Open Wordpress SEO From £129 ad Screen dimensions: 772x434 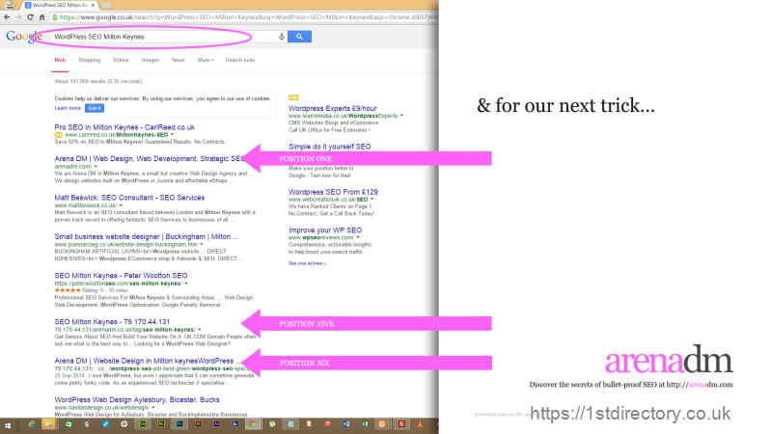point(333,192)
